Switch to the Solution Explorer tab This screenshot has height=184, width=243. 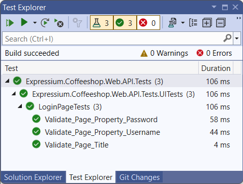33,177
